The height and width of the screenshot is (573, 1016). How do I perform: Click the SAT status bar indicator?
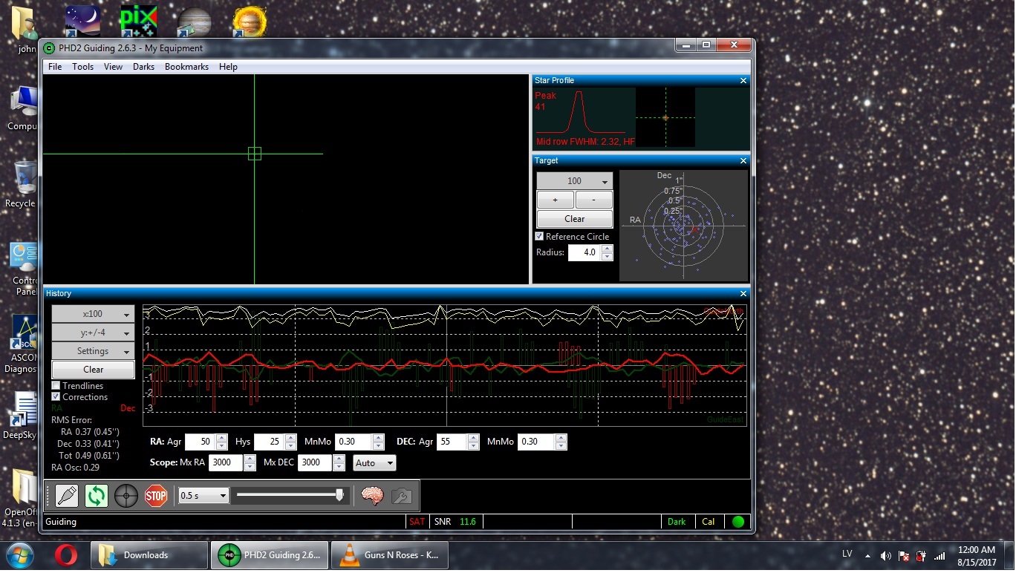pos(417,522)
